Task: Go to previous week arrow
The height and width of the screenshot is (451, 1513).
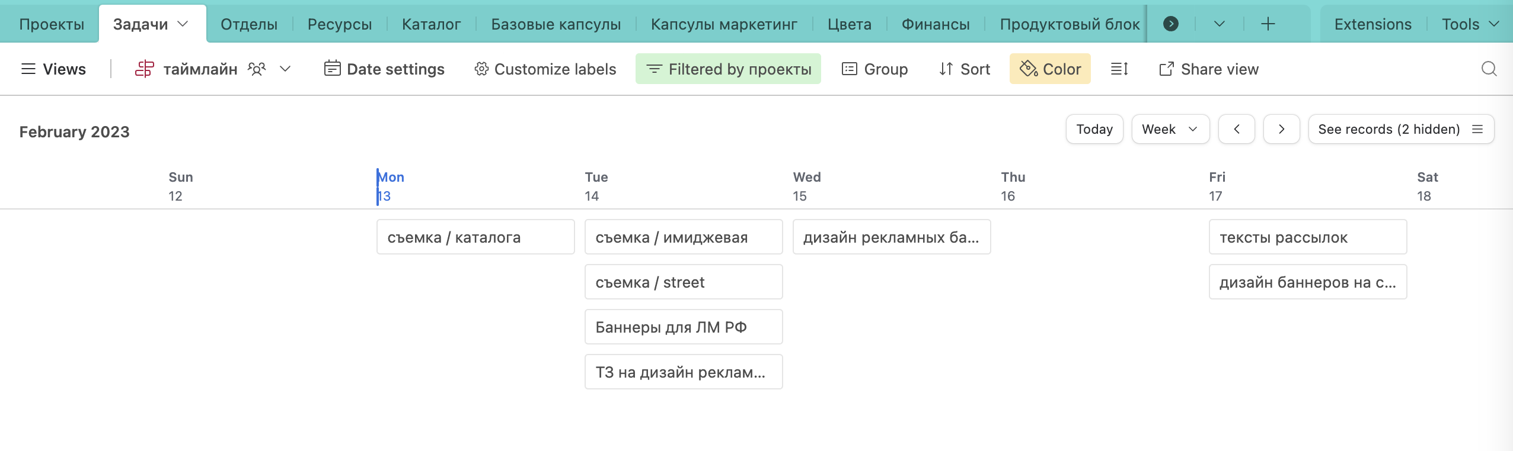Action: (1236, 129)
